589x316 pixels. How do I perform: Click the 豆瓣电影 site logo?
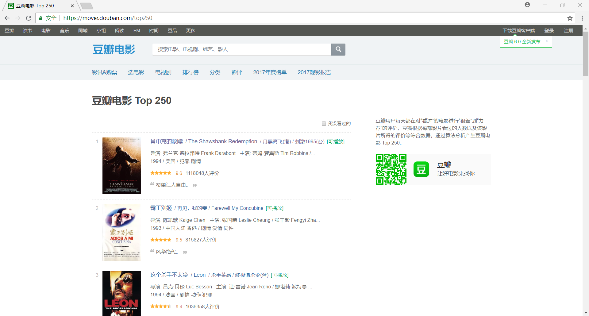pos(114,49)
